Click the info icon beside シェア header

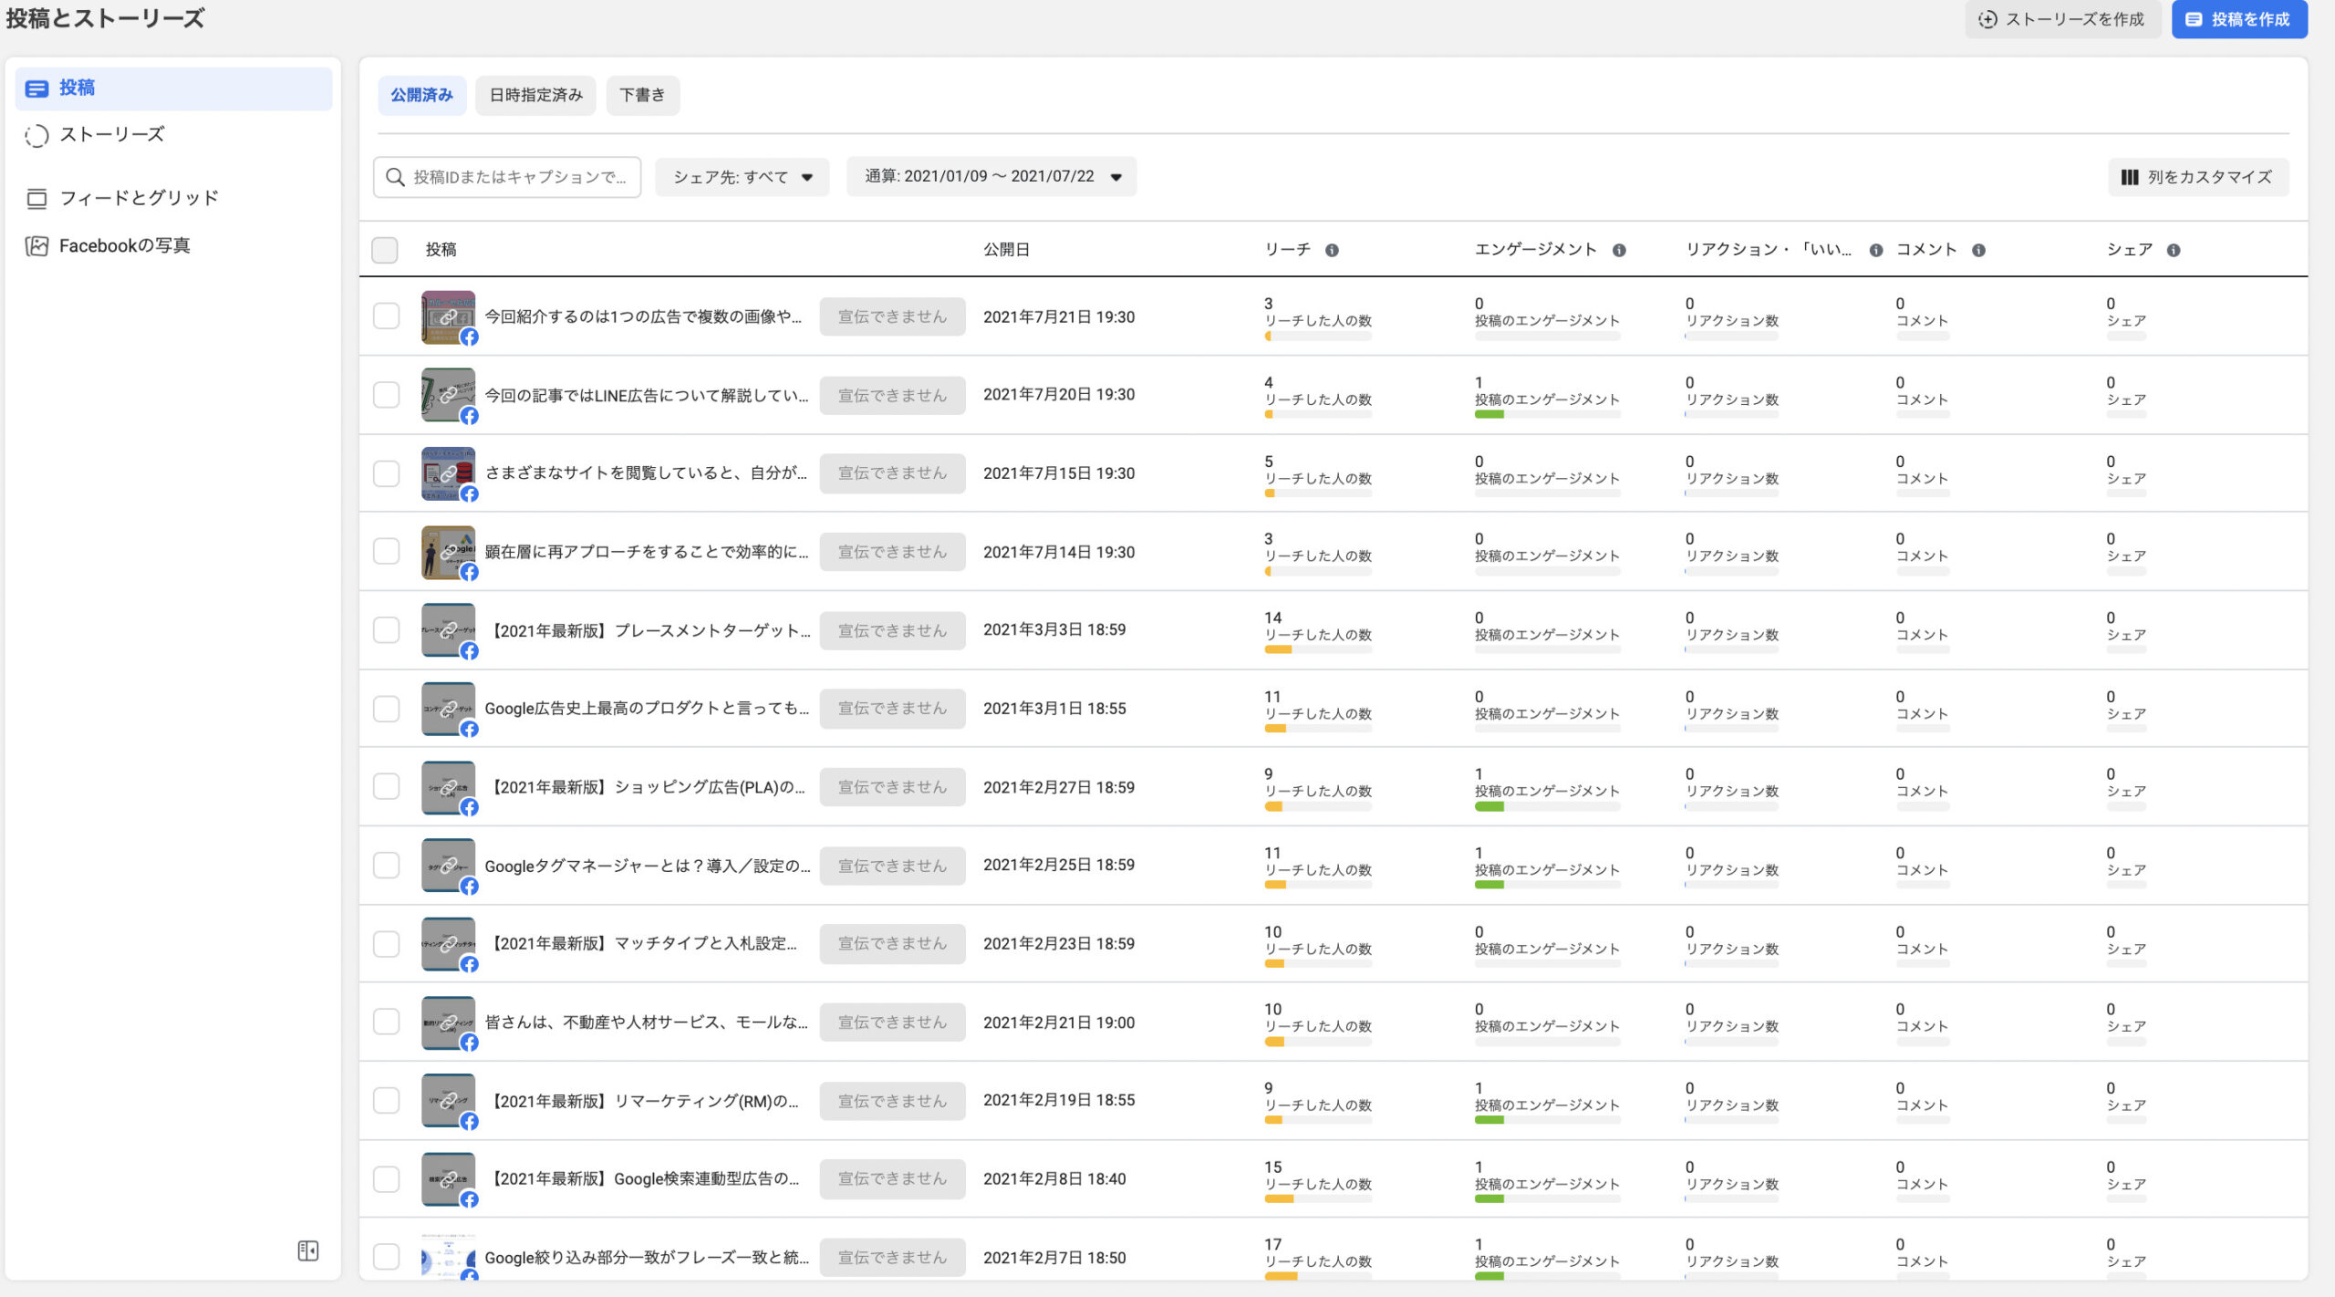tap(2174, 250)
